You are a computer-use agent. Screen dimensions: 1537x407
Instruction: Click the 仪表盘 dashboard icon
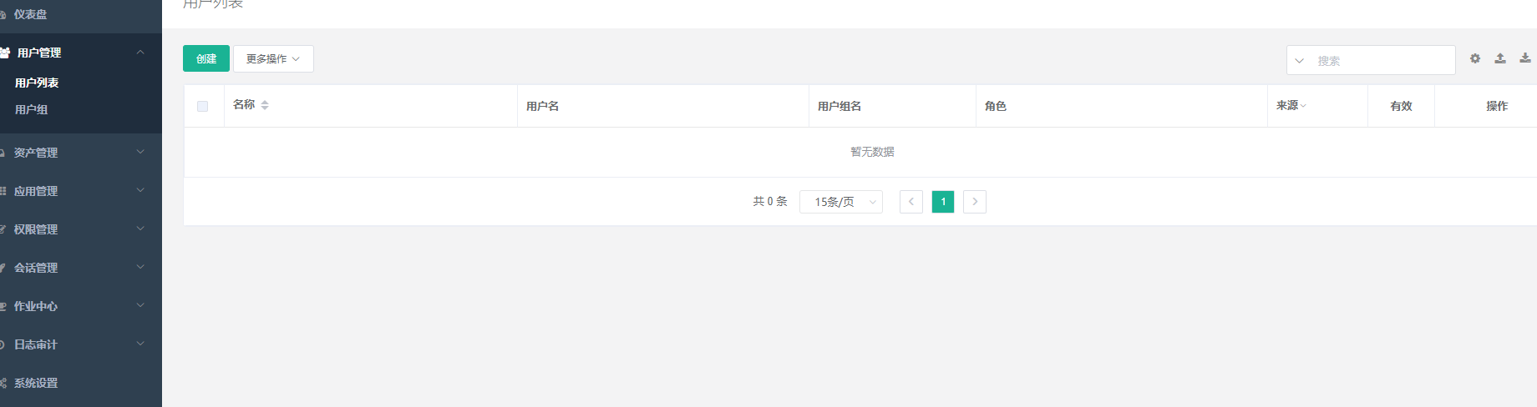3,14
